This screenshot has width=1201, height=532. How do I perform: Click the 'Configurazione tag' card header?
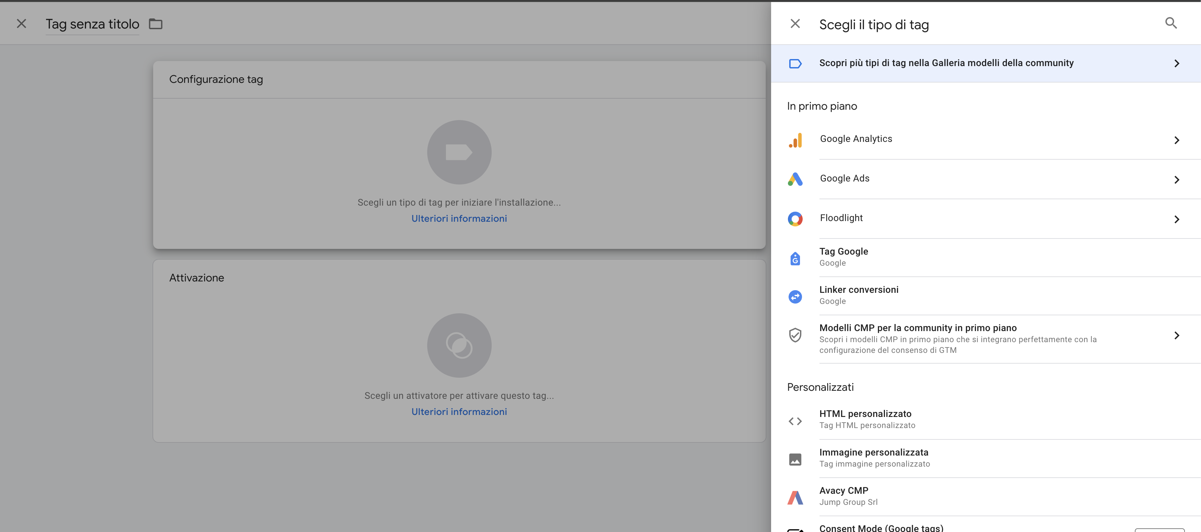459,79
